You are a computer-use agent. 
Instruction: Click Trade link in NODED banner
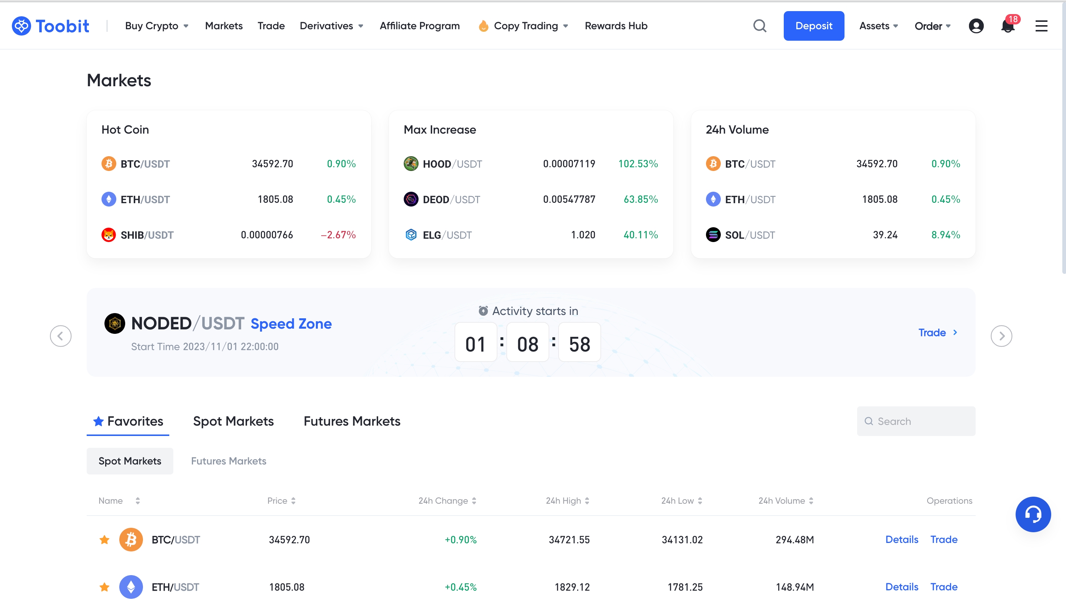(x=938, y=333)
